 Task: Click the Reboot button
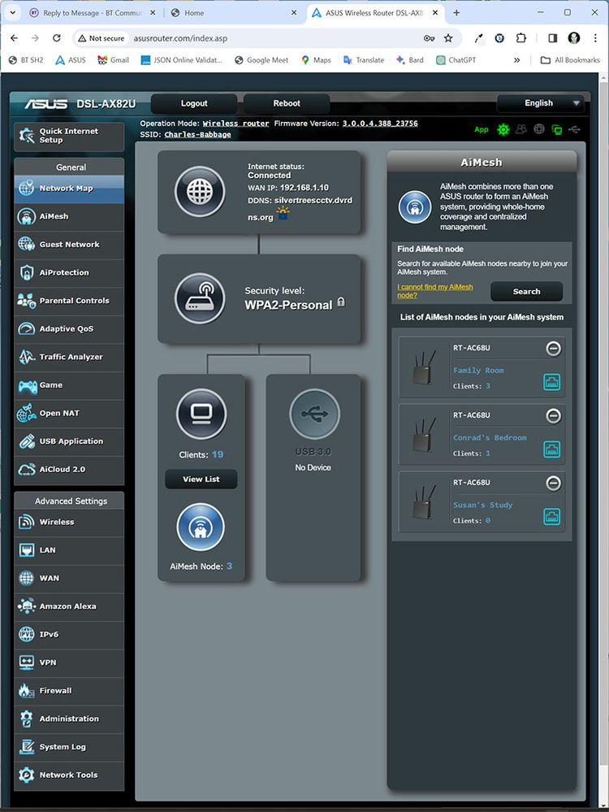coord(287,103)
